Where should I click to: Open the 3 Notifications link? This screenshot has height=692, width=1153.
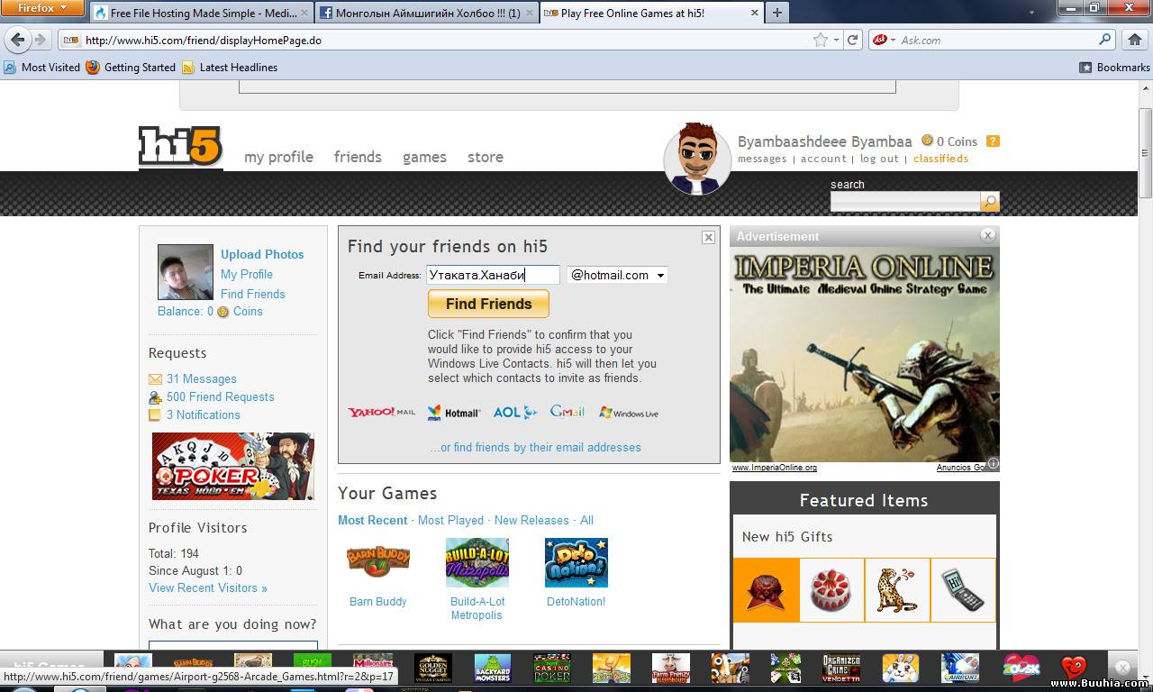[203, 415]
